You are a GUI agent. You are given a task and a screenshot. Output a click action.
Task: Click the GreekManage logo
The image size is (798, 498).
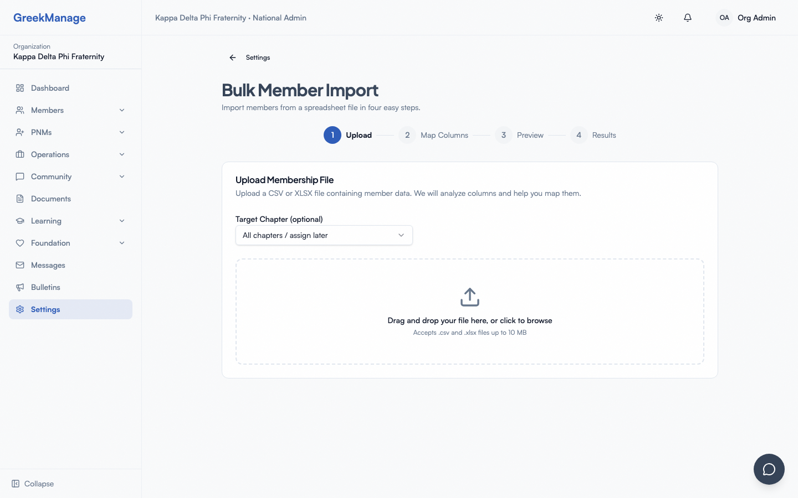coord(49,18)
